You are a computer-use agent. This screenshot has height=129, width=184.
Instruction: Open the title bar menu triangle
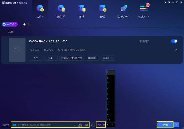(x=169, y=2)
